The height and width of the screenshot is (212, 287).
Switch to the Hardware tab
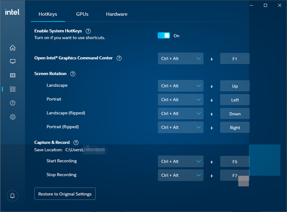117,14
